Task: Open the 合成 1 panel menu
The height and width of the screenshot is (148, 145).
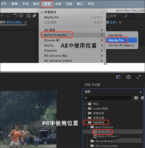Action: [120, 22]
